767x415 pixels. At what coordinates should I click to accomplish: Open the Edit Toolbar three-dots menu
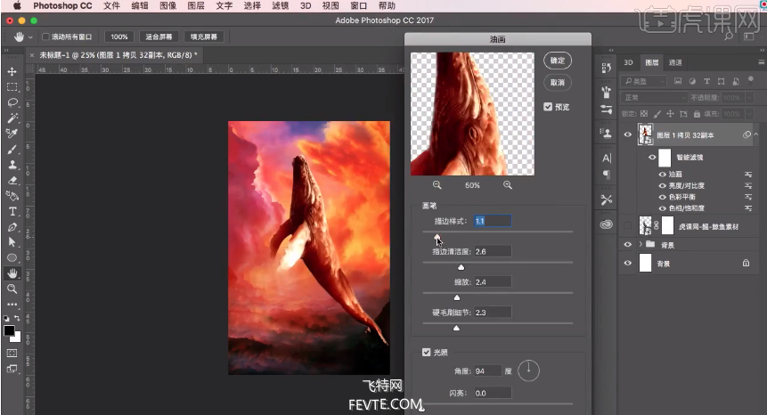pos(12,304)
